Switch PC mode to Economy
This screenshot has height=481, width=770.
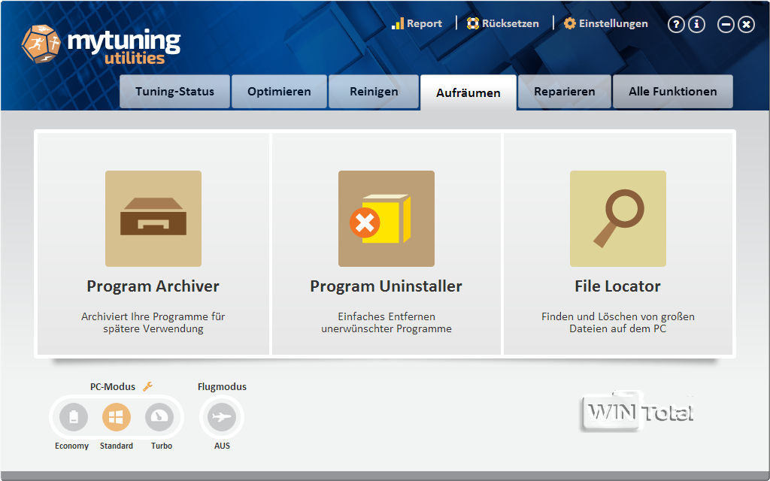click(x=74, y=417)
